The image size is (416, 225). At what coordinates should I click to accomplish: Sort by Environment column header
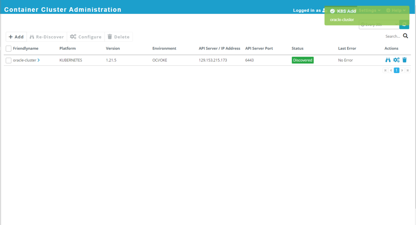click(x=164, y=48)
